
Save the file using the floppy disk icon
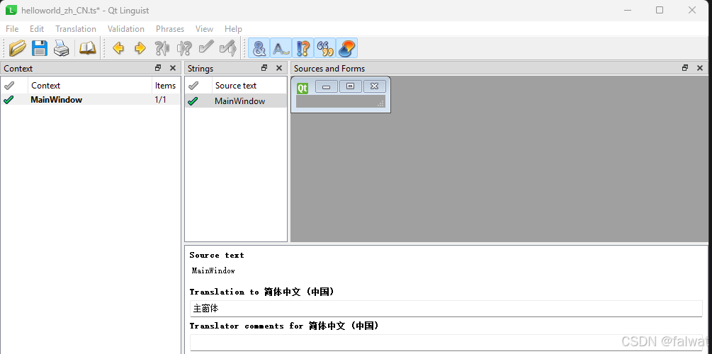40,47
